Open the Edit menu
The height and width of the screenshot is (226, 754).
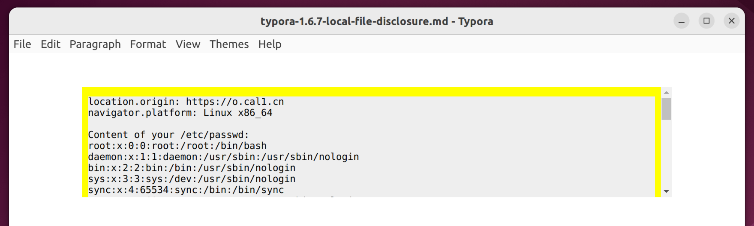pyautogui.click(x=50, y=44)
